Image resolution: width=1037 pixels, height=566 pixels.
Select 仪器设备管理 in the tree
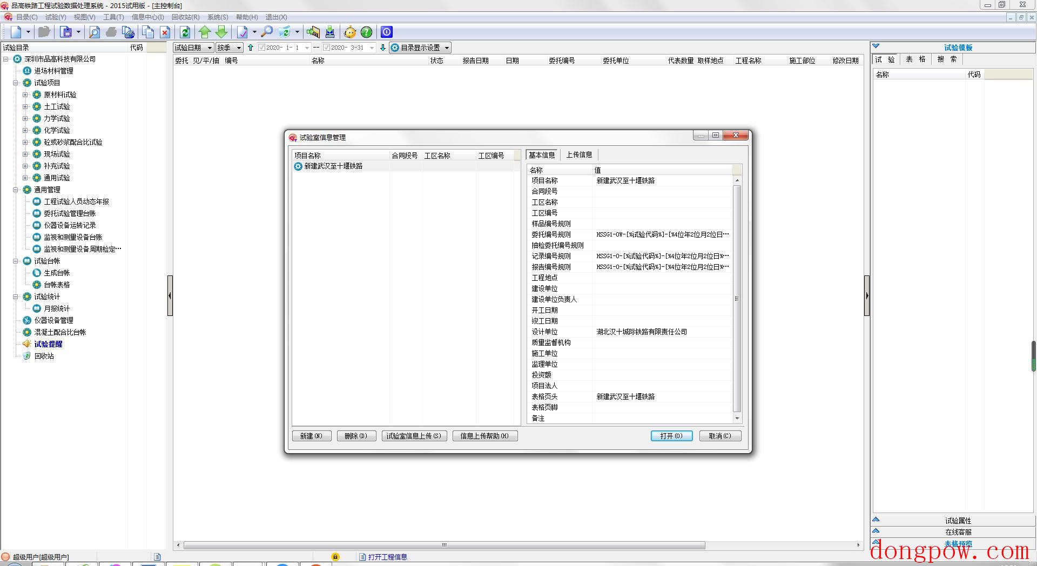[x=53, y=321]
